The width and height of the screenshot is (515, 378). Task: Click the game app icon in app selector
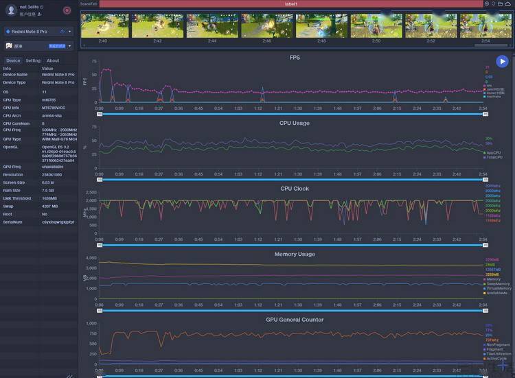[x=9, y=46]
